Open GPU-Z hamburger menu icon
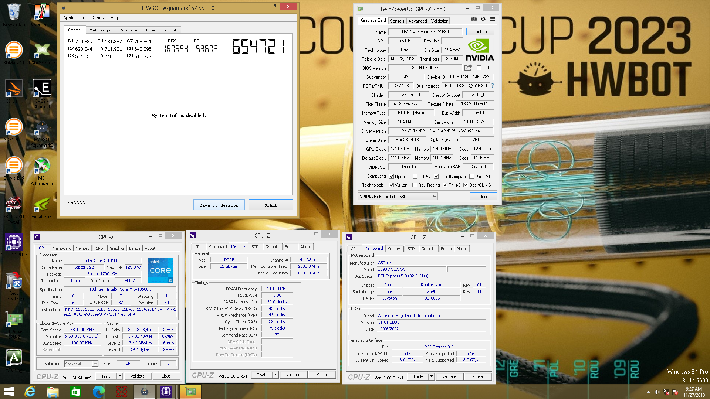The image size is (710, 399). (493, 19)
